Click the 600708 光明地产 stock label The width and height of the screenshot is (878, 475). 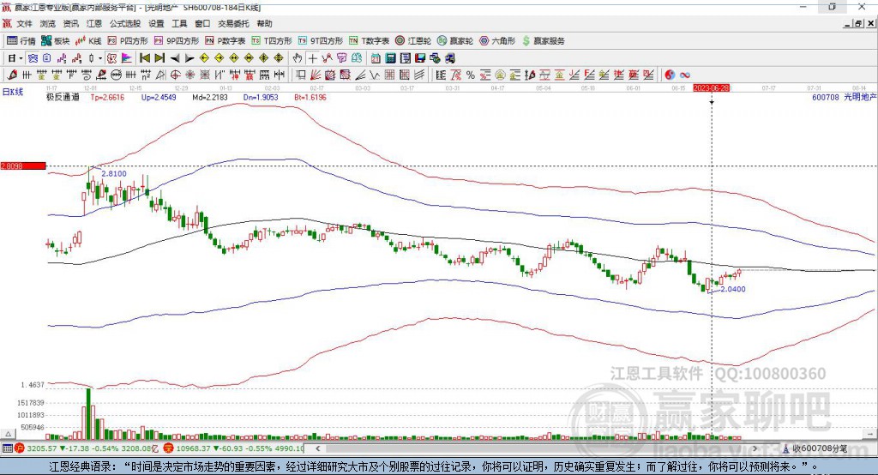844,98
